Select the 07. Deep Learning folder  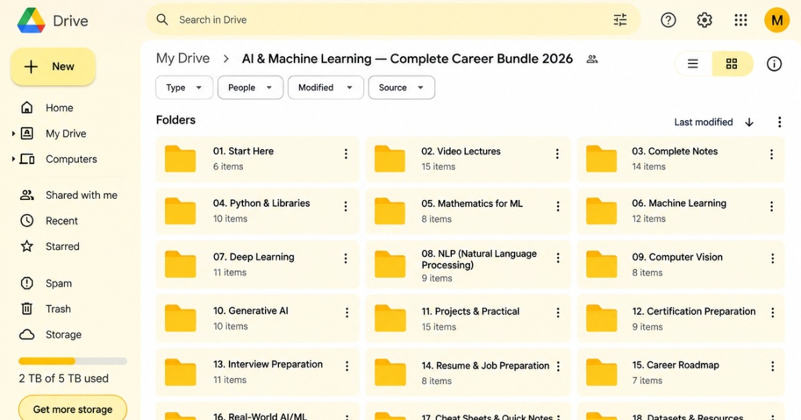[258, 264]
